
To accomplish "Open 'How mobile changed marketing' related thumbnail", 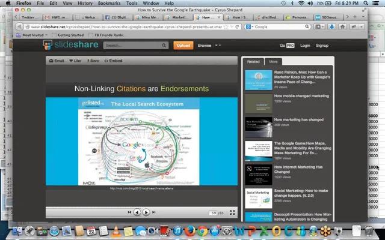I will tap(258, 101).
